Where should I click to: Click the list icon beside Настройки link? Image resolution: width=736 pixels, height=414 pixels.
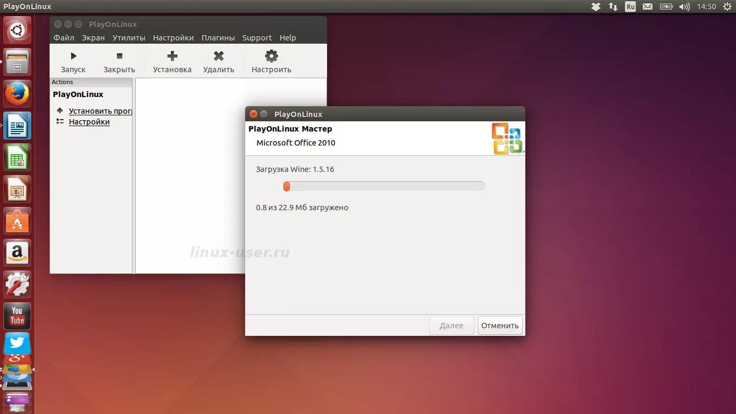coord(60,122)
